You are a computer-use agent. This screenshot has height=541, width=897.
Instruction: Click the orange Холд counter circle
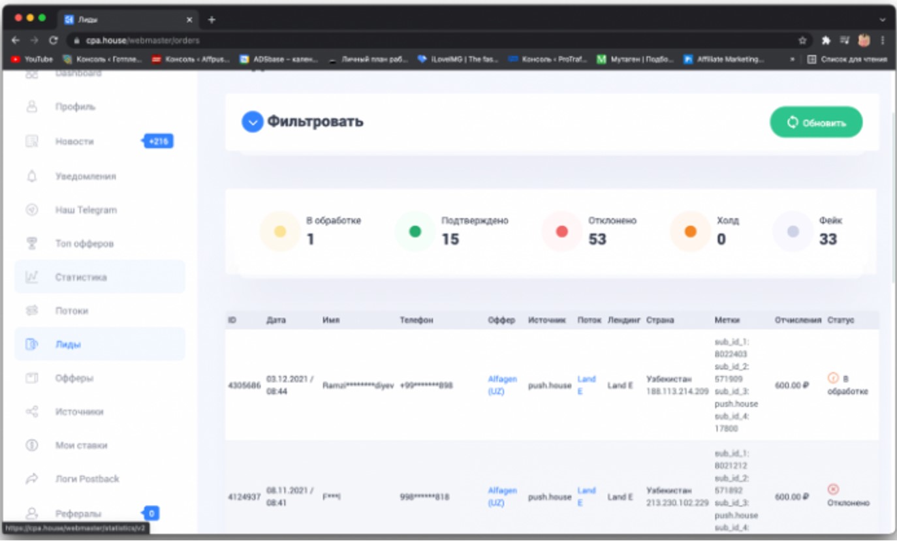[x=691, y=231]
